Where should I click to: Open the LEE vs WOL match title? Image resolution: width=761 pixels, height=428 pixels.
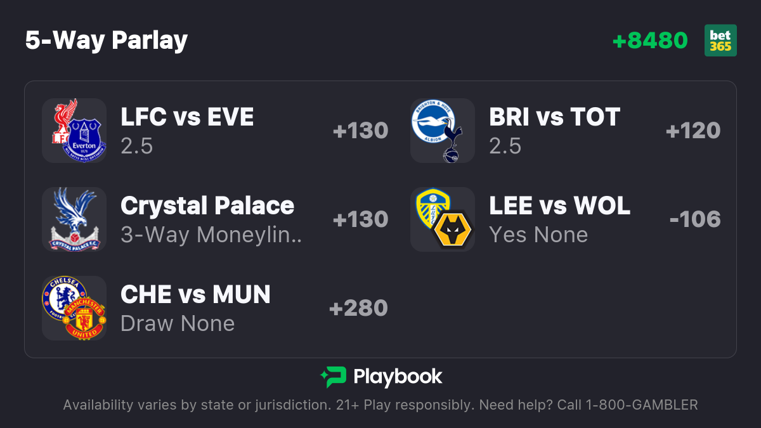pos(559,206)
